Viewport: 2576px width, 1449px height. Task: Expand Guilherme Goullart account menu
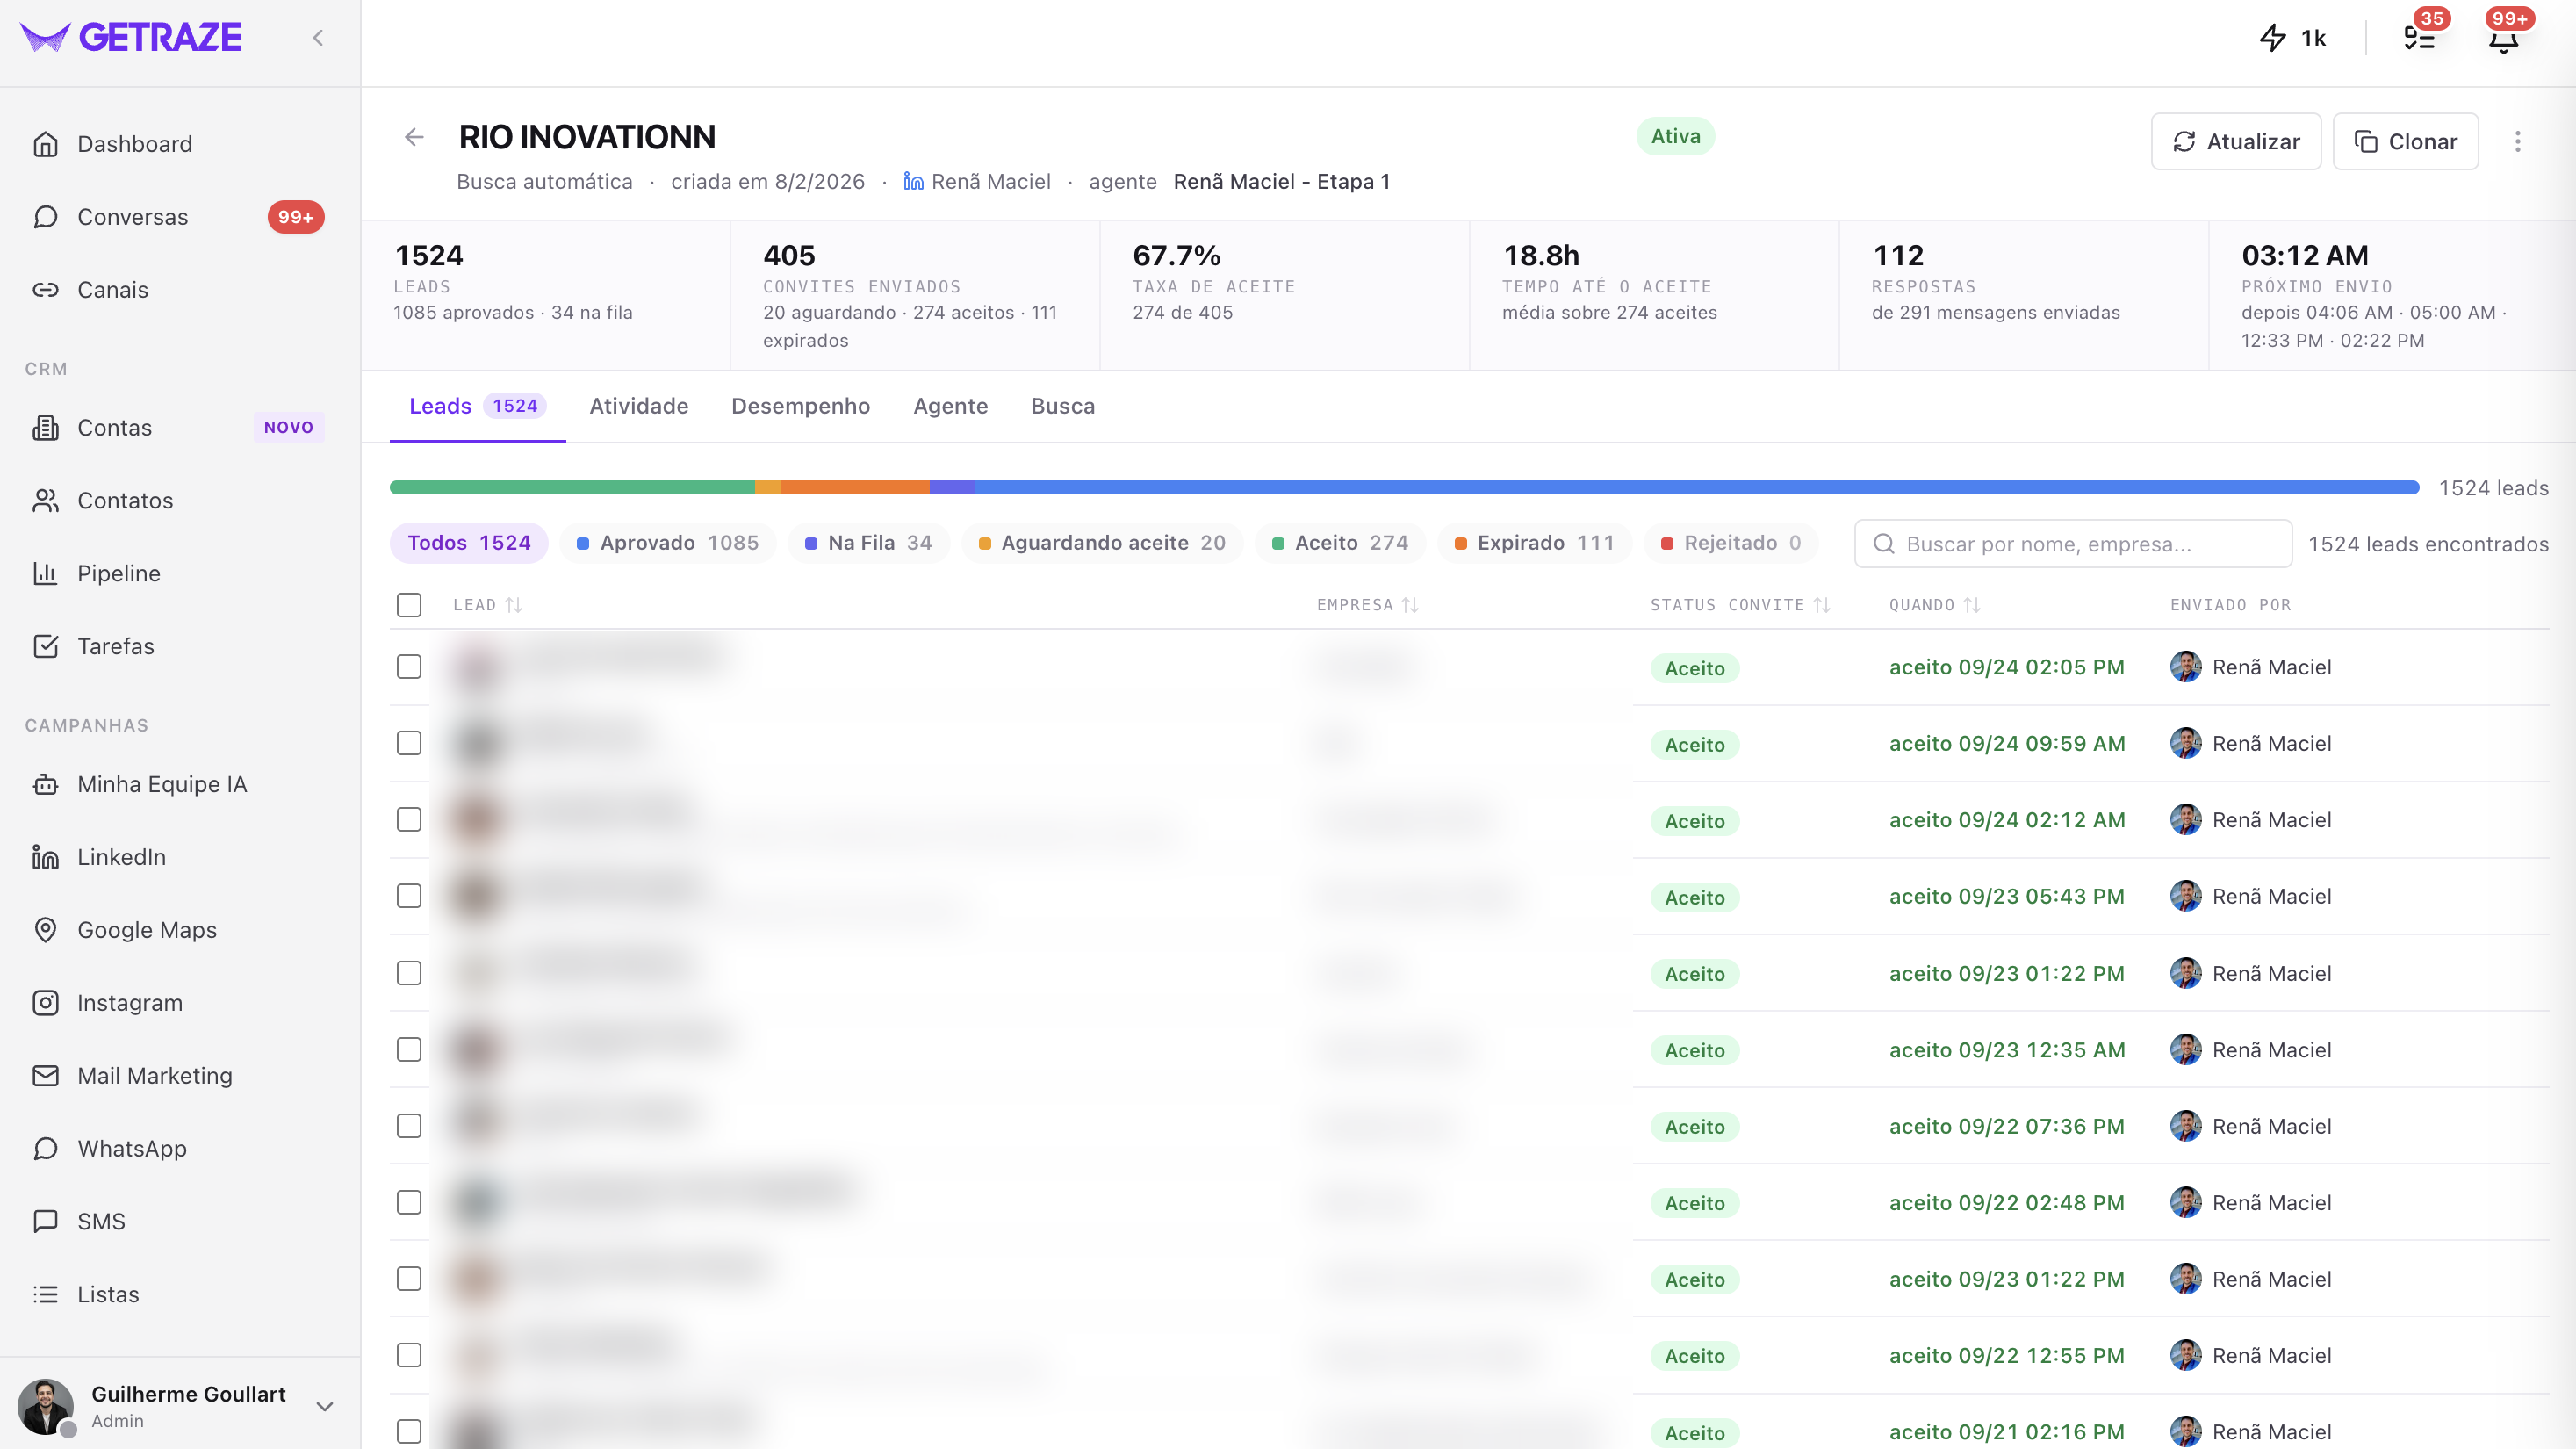(324, 1406)
